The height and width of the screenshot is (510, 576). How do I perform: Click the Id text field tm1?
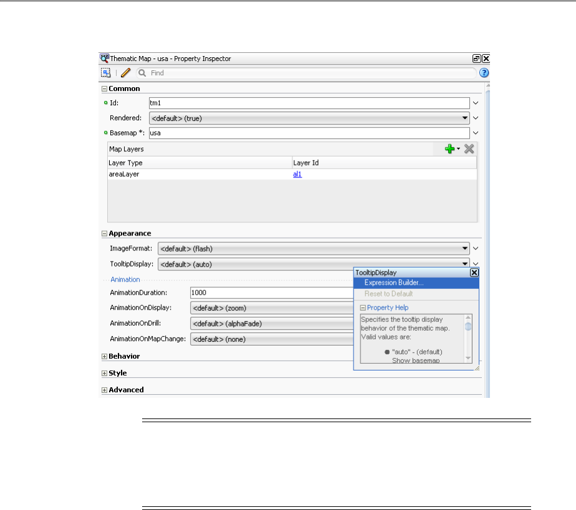309,103
